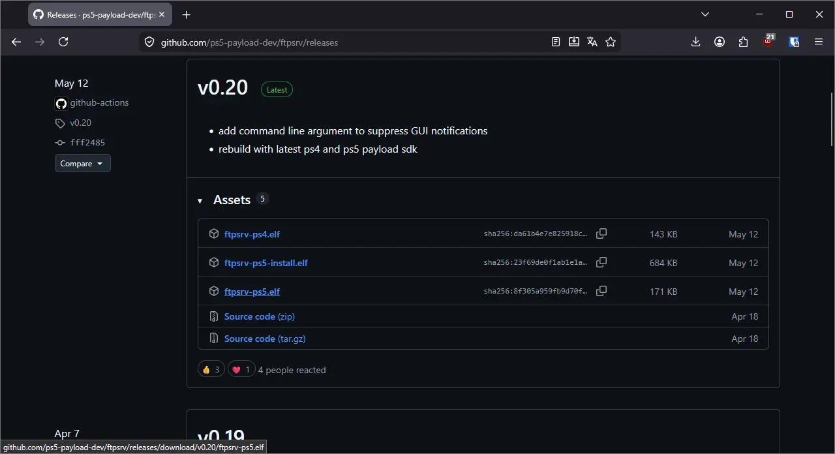
Task: Click the sha256:8f305a959fb9d70f hash text
Action: click(536, 291)
